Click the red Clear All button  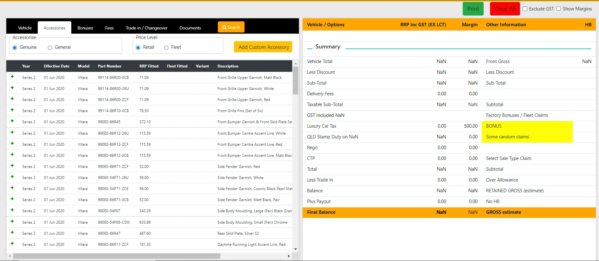[x=505, y=9]
